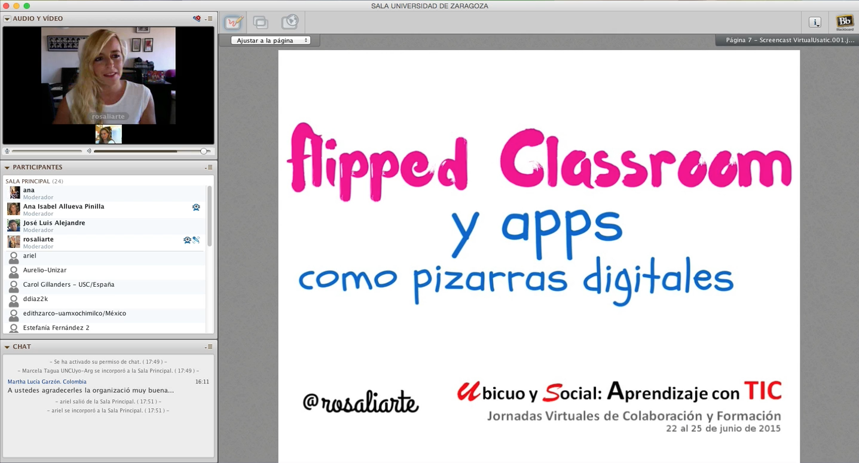This screenshot has width=859, height=463.
Task: Collapse the Chat panel
Action: [7, 347]
